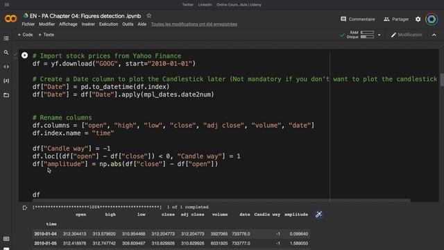Screen dimensions: 444x250
Task: Click the vertical scrollbar on the right
Action: (442, 79)
